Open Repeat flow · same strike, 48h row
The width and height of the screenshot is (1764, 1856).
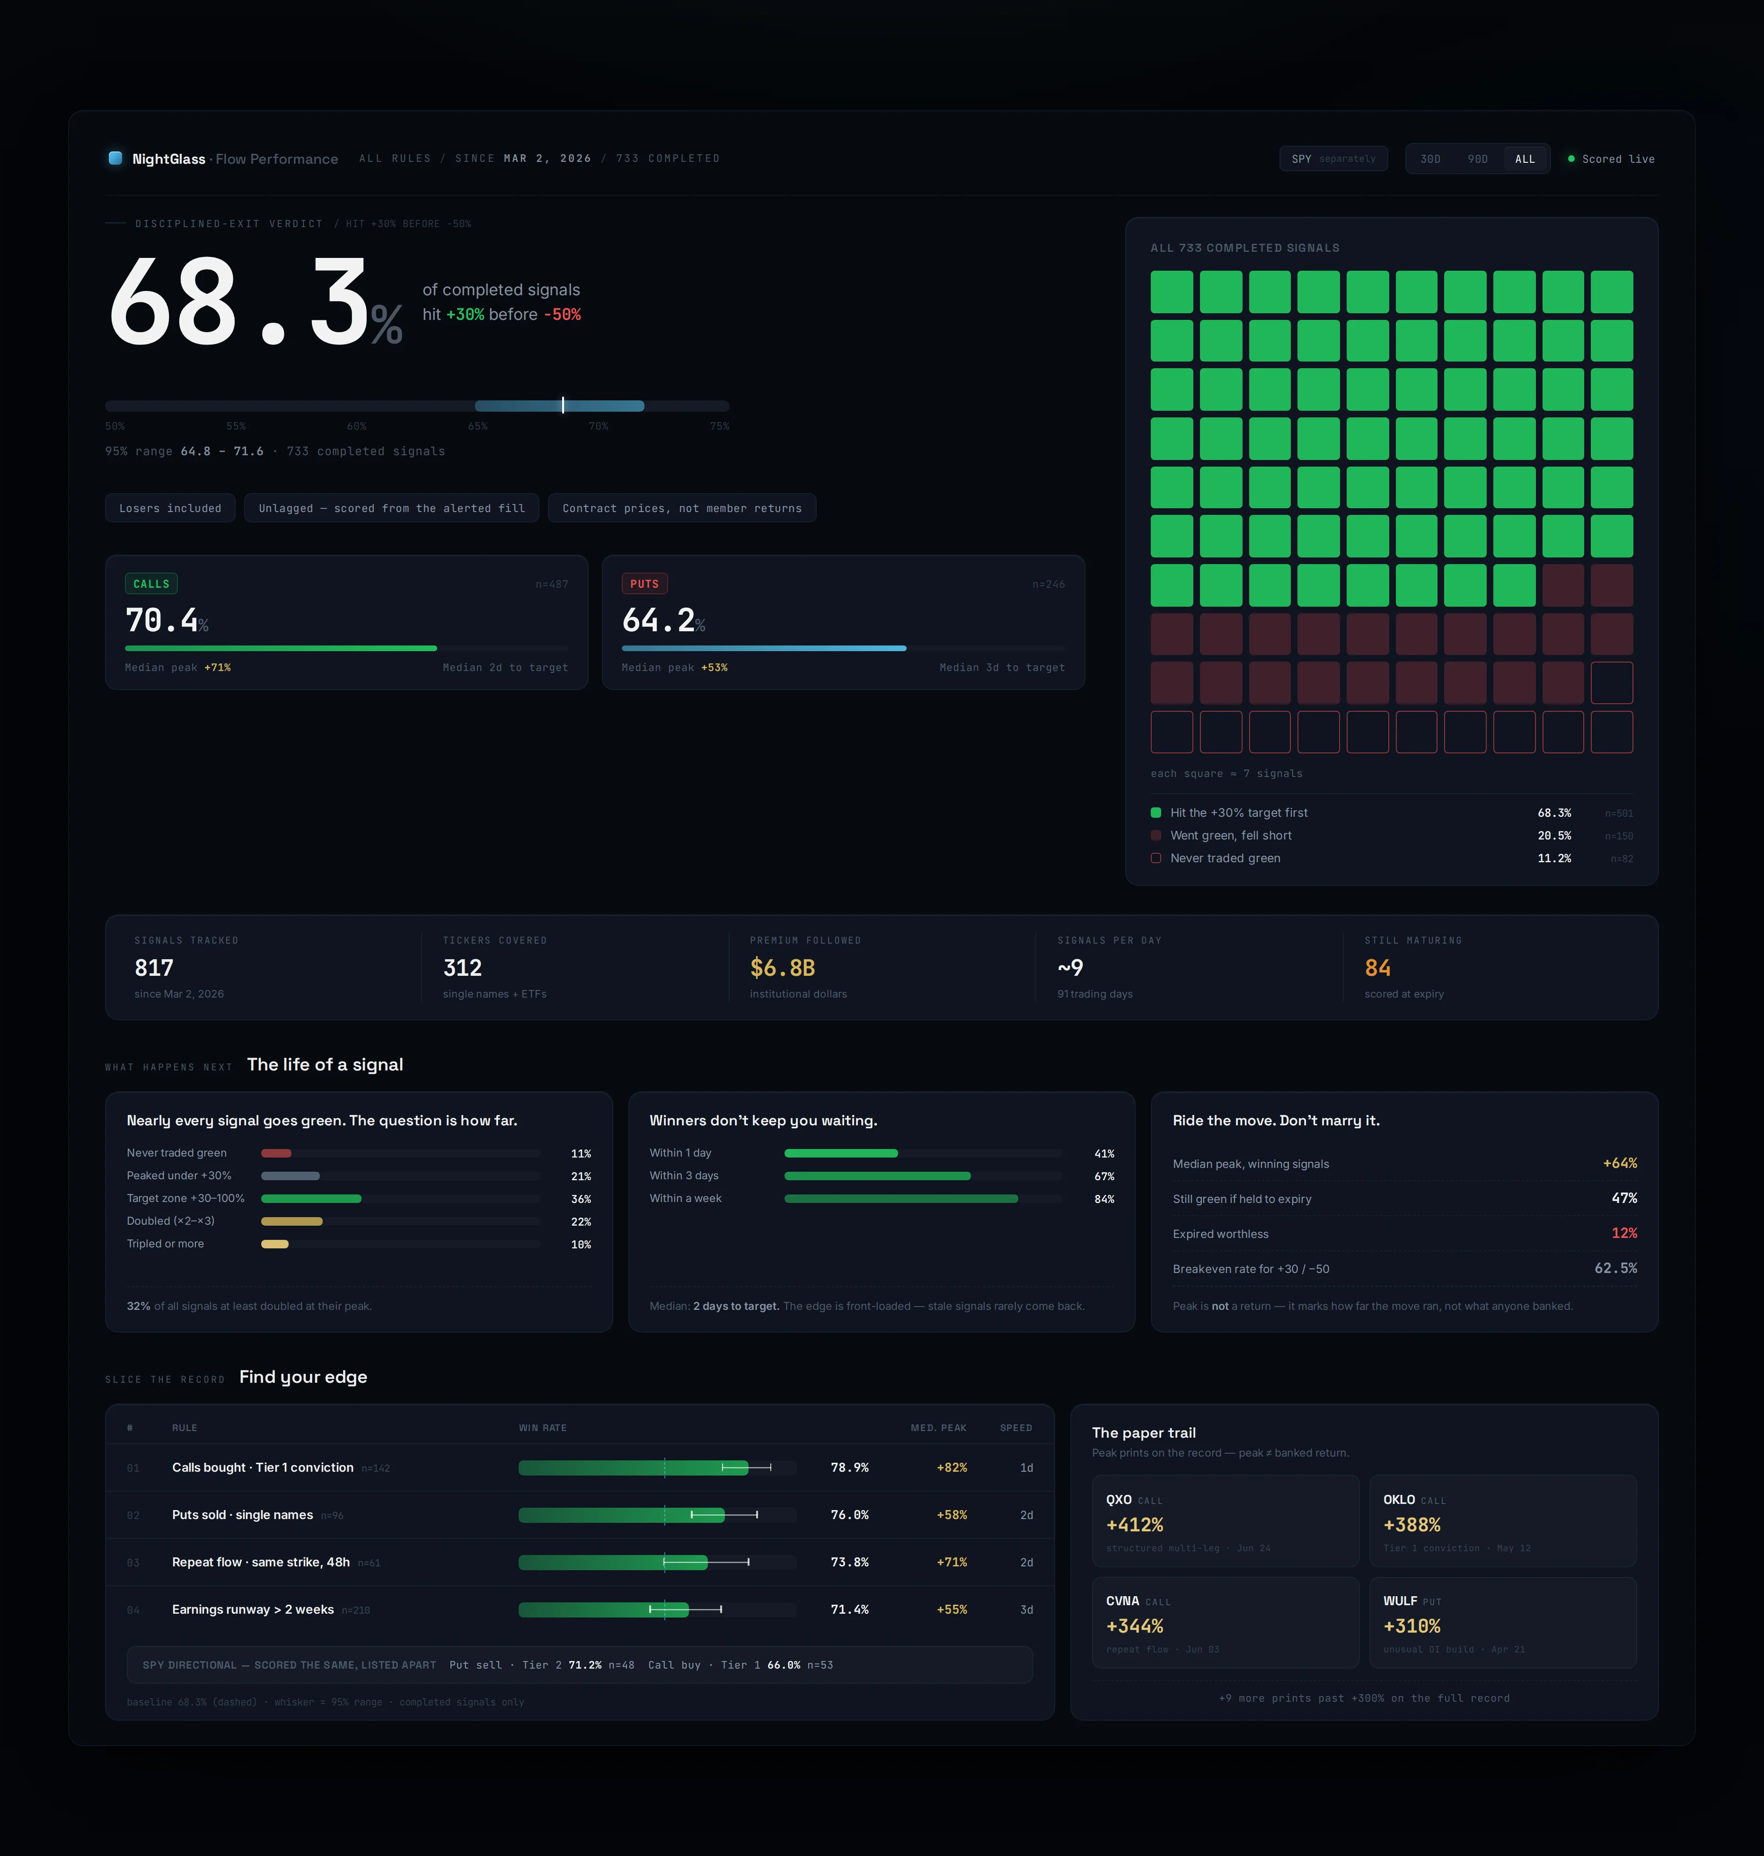[x=579, y=1562]
